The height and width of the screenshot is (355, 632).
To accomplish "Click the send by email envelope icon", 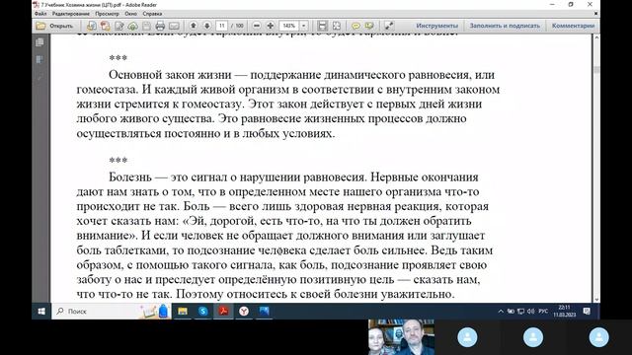I will [174, 26].
